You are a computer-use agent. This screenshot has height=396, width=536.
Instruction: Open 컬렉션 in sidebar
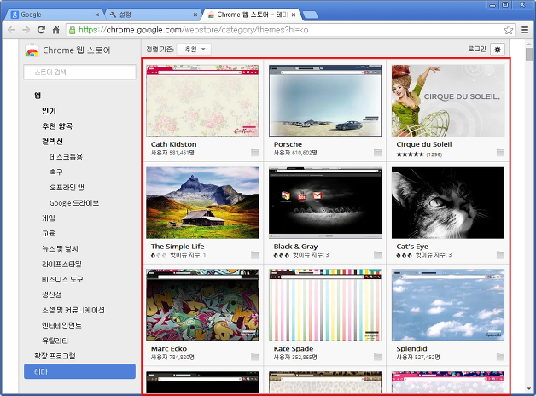[x=52, y=141]
